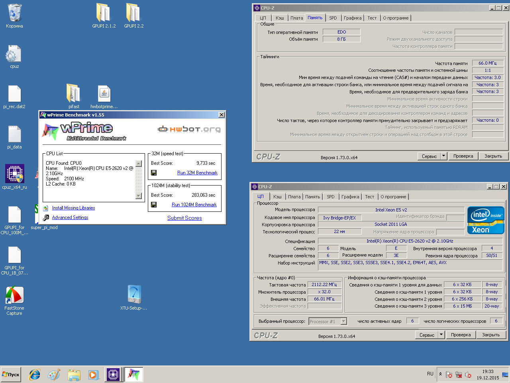Screen dimensions: 510x383
Task: Select the Ivy Bridge-EP/EX codename field
Action: pos(339,218)
